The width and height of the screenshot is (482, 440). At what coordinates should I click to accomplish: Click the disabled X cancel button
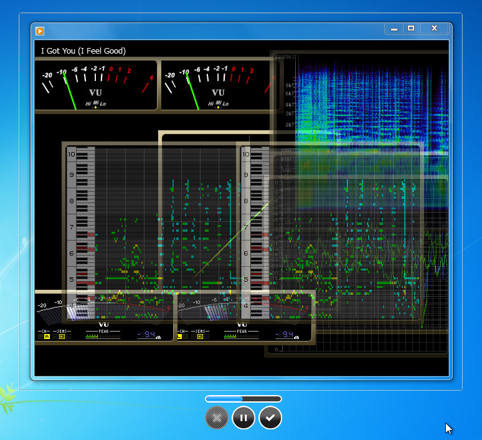(216, 418)
